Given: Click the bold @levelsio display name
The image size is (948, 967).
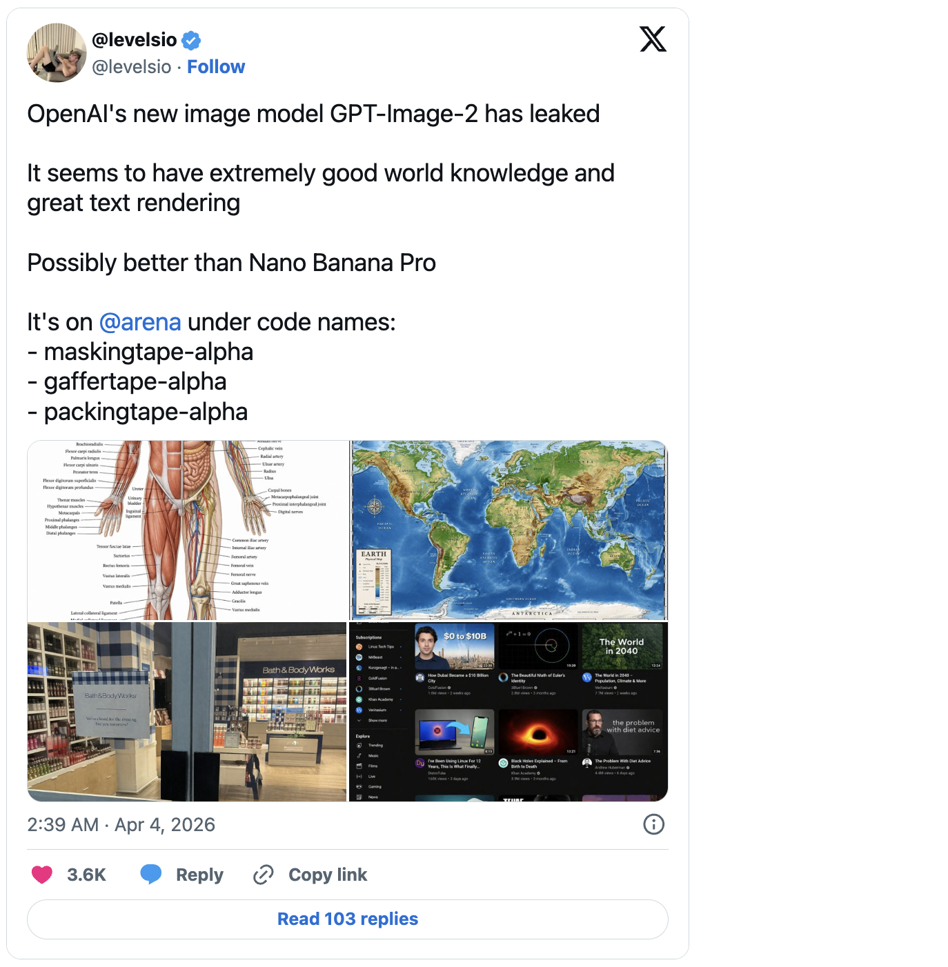Looking at the screenshot, I should pos(135,40).
